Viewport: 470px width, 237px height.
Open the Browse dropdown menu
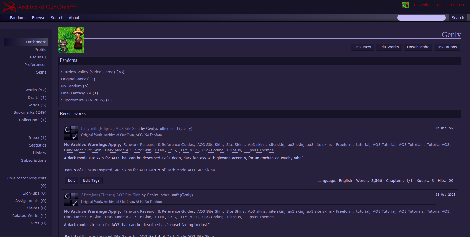(39, 18)
